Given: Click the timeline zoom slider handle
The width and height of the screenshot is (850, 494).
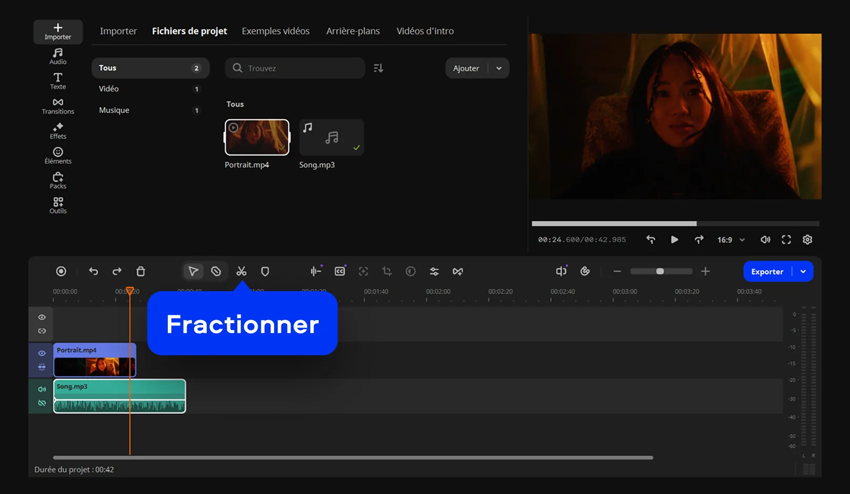Looking at the screenshot, I should click(660, 271).
